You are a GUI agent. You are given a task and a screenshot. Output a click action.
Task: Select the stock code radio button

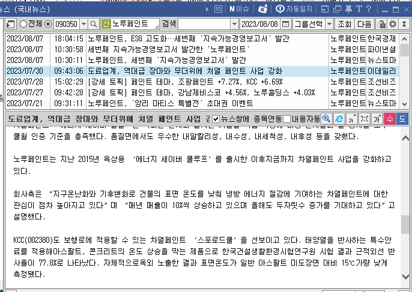point(48,24)
